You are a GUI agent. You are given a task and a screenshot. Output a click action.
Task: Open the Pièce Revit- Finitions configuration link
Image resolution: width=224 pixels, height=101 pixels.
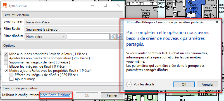55,95
